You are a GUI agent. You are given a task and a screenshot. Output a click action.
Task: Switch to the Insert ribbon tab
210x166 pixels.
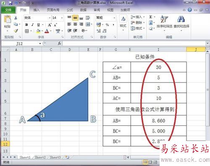37,10
